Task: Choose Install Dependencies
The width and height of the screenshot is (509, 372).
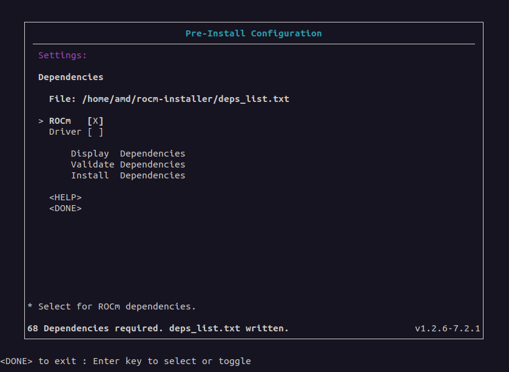Action: [x=127, y=175]
